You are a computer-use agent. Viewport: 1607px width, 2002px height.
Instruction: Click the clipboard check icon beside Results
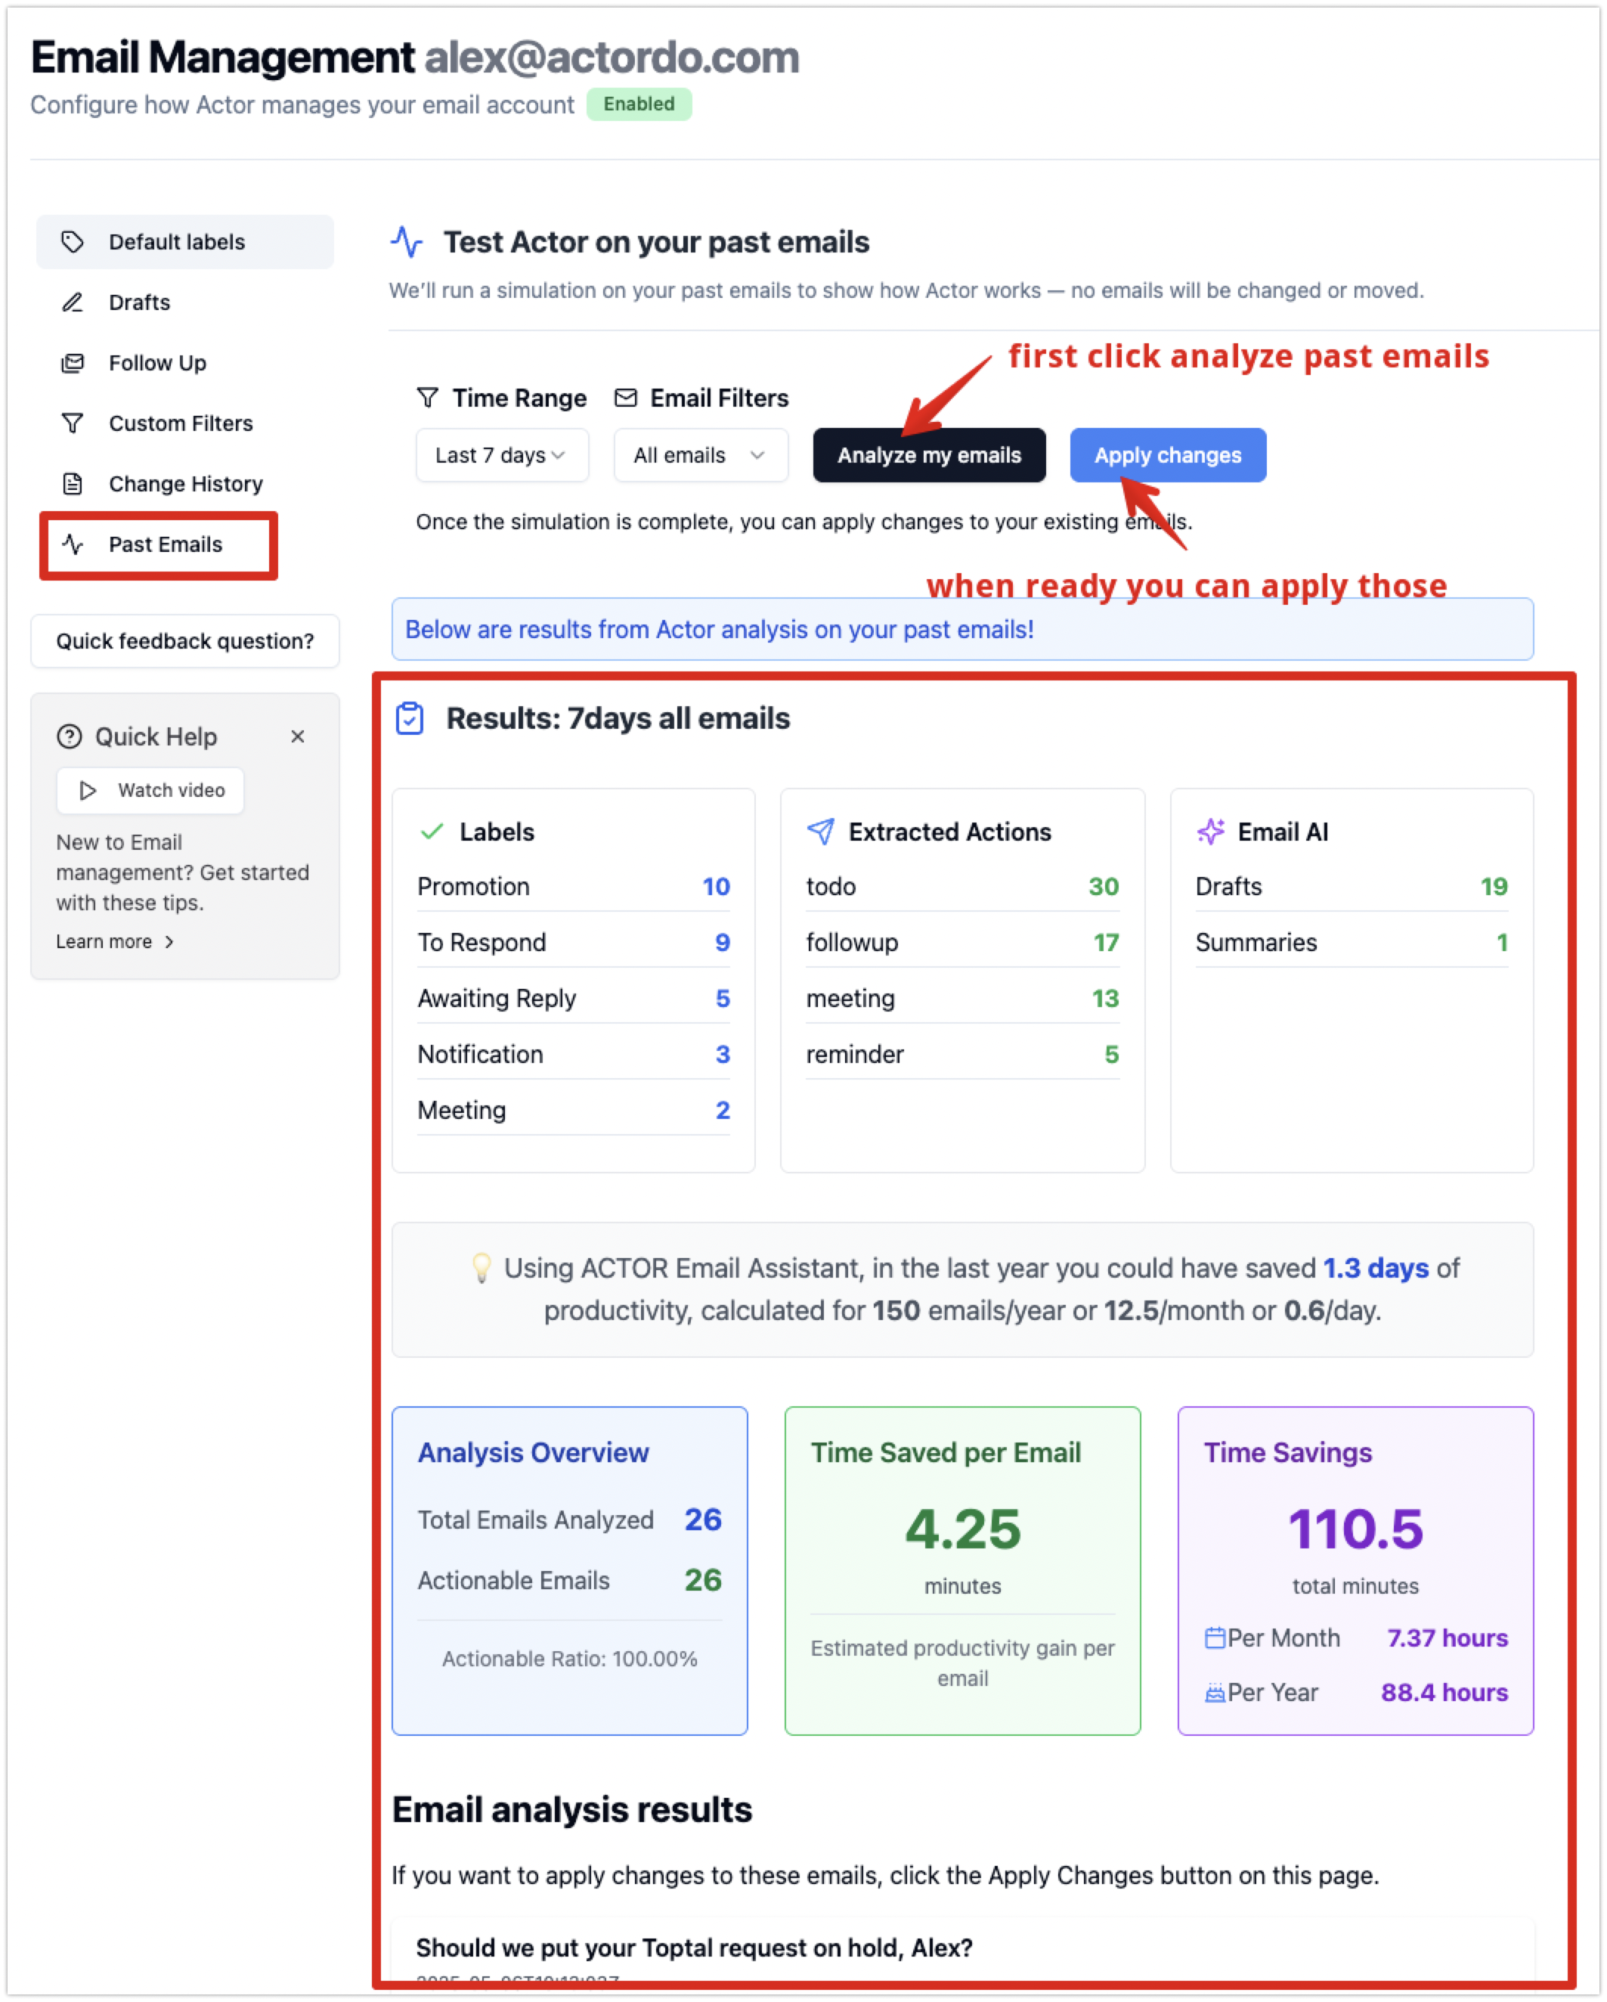click(410, 719)
